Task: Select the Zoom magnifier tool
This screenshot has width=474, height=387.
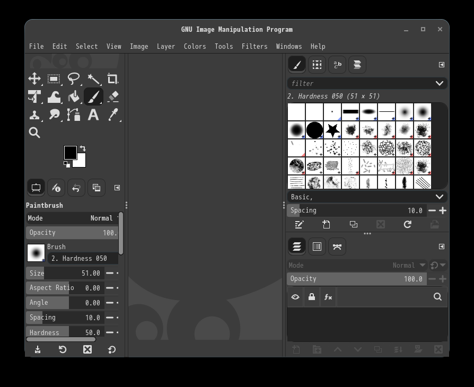Action: (x=34, y=133)
